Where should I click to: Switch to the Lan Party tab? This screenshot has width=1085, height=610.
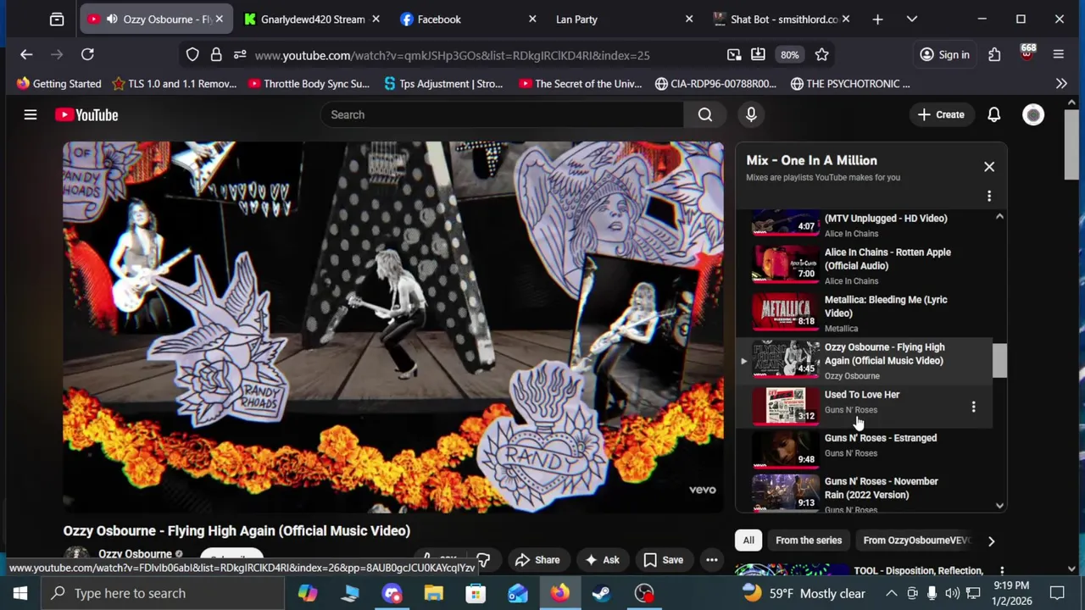coord(622,19)
